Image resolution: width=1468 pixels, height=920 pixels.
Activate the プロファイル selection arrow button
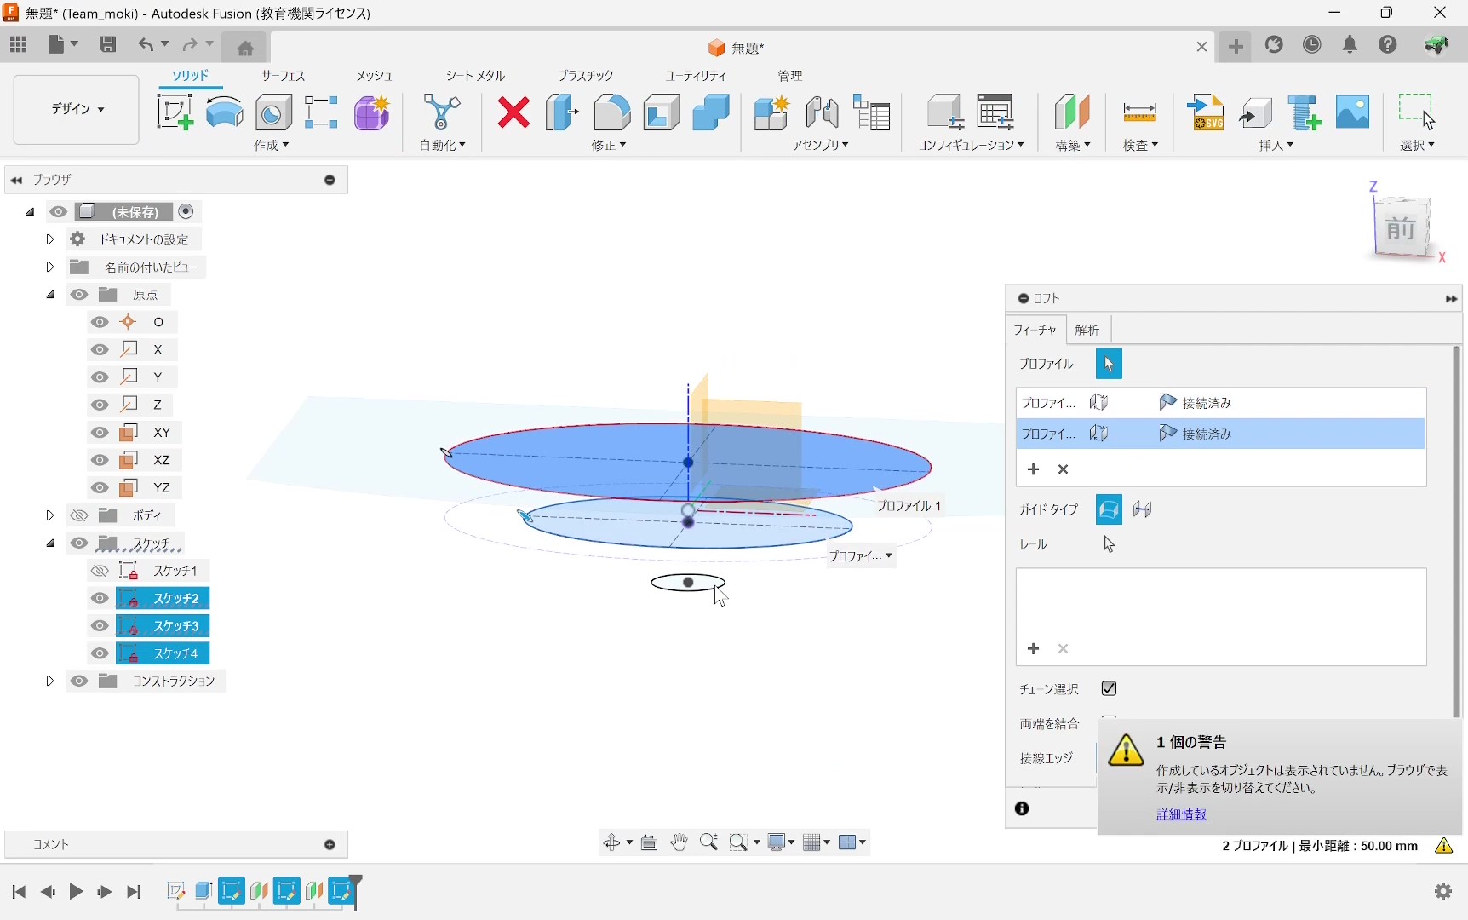click(1109, 364)
